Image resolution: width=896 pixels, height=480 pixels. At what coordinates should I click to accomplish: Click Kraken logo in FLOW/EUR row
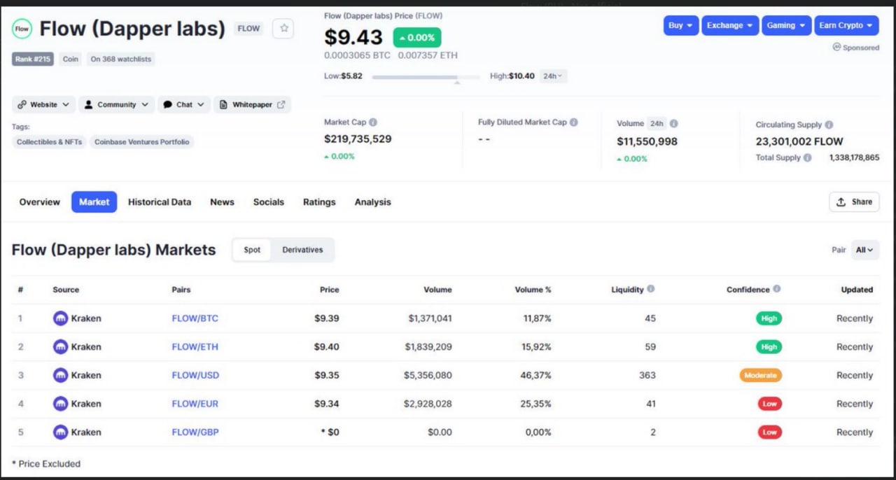coord(61,404)
